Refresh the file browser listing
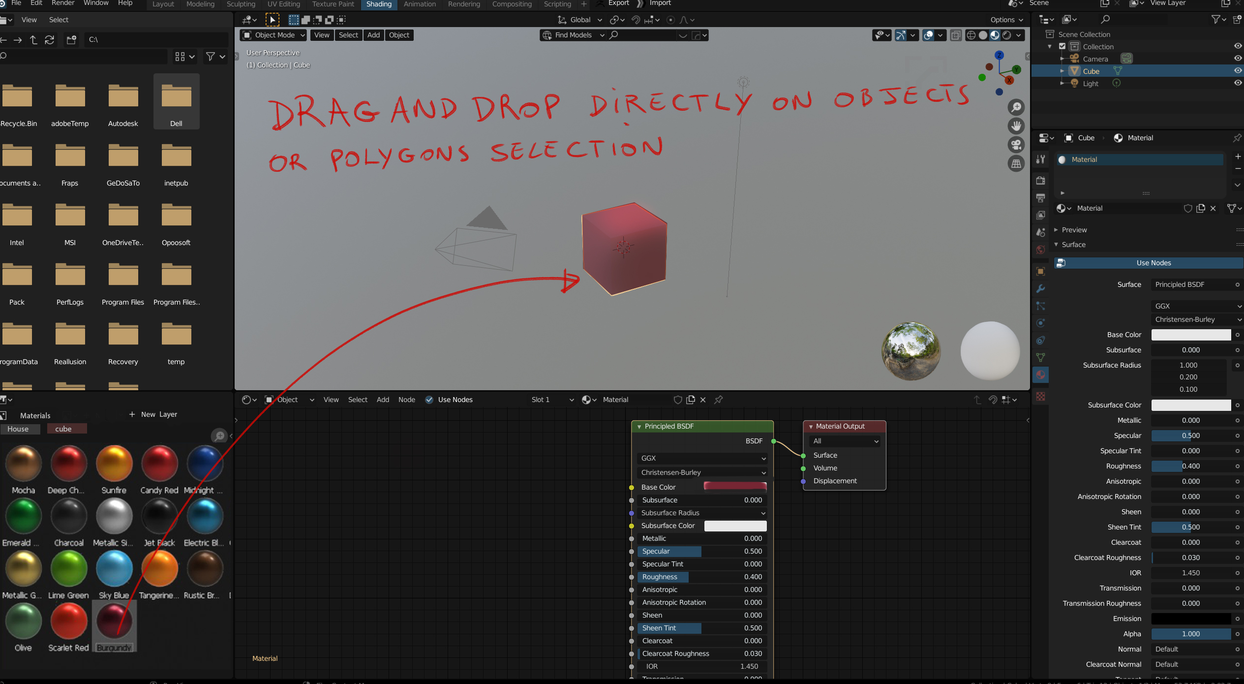 [50, 40]
